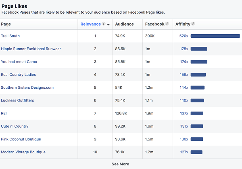Viewport: 242px width, 169px height.
Task: Click the 127x affinity value
Action: tap(184, 152)
